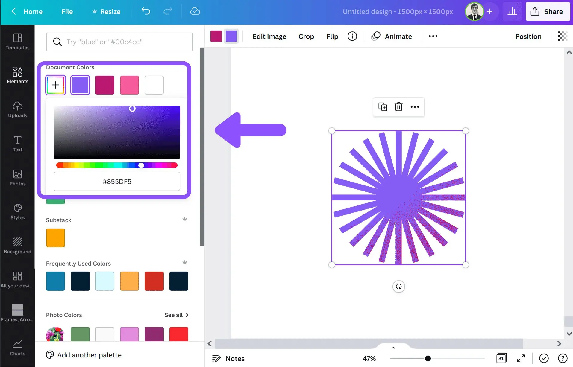Delete the selected starburst element
Screen dimensions: 573x367
coord(398,107)
